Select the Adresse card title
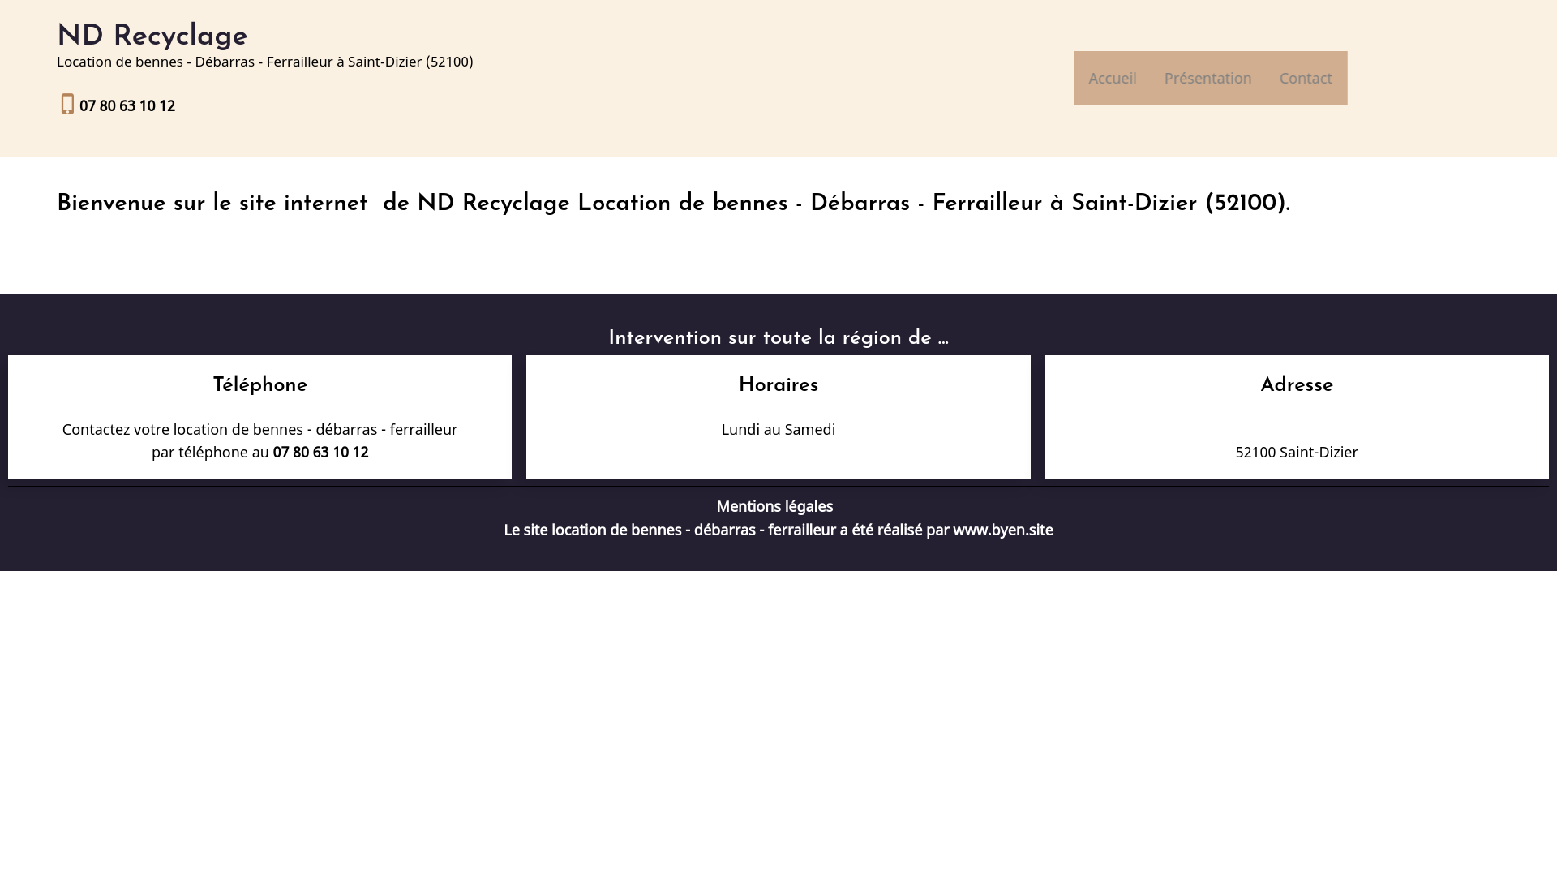Screen dimensions: 1557x876 click(x=1296, y=385)
